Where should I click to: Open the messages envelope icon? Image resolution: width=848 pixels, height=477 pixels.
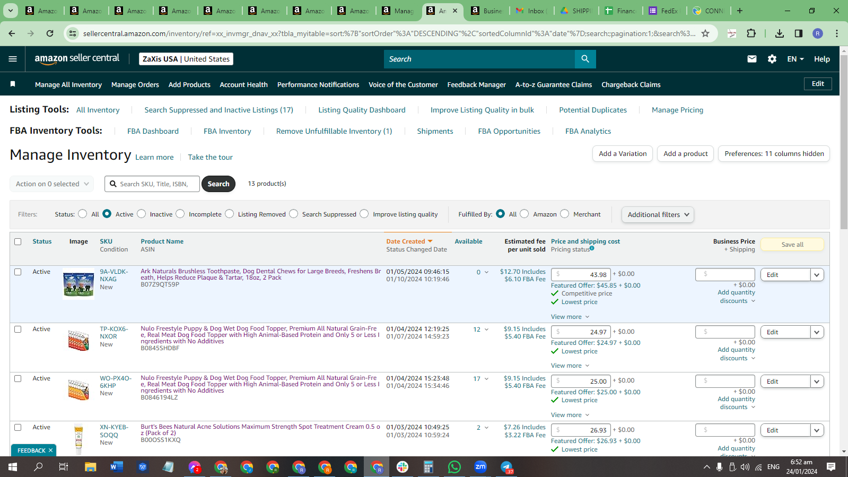752,59
